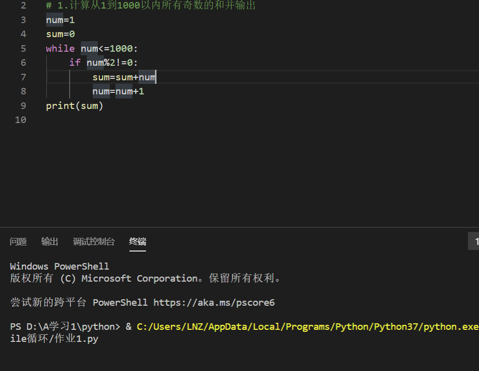Click the while keyword on line 5
Screen dimensions: 479x371
(60, 48)
